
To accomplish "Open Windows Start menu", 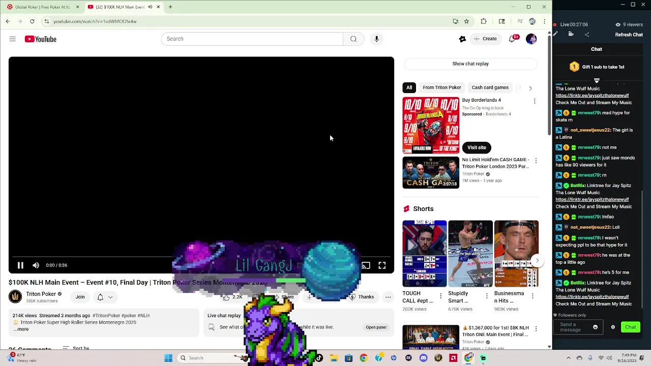I will [168, 358].
